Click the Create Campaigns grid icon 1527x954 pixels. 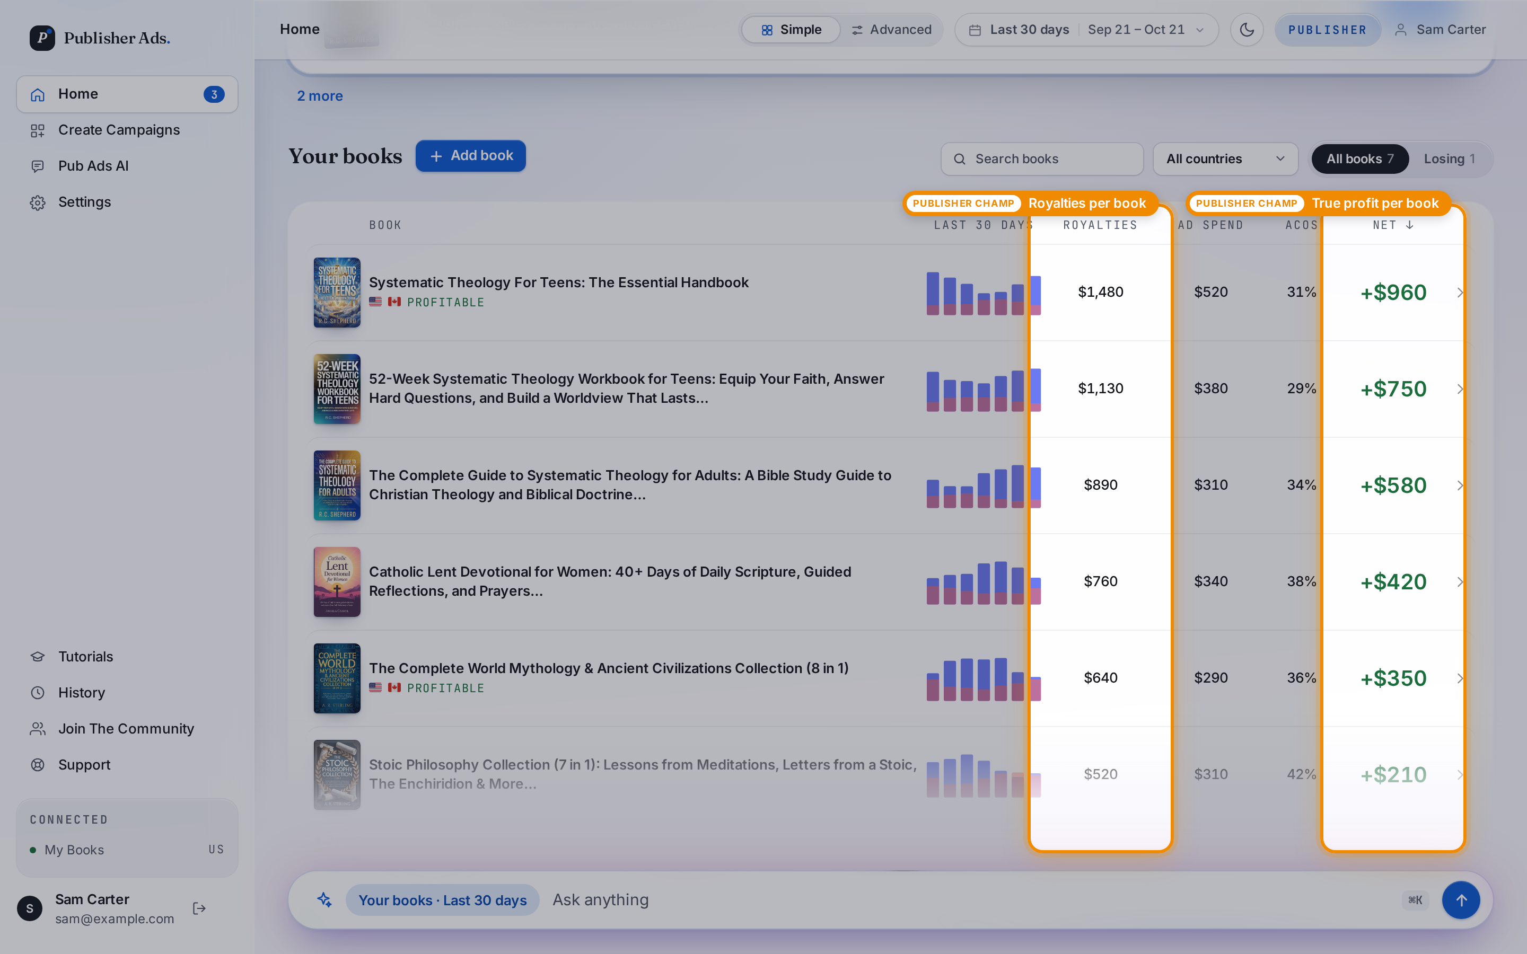(x=38, y=130)
